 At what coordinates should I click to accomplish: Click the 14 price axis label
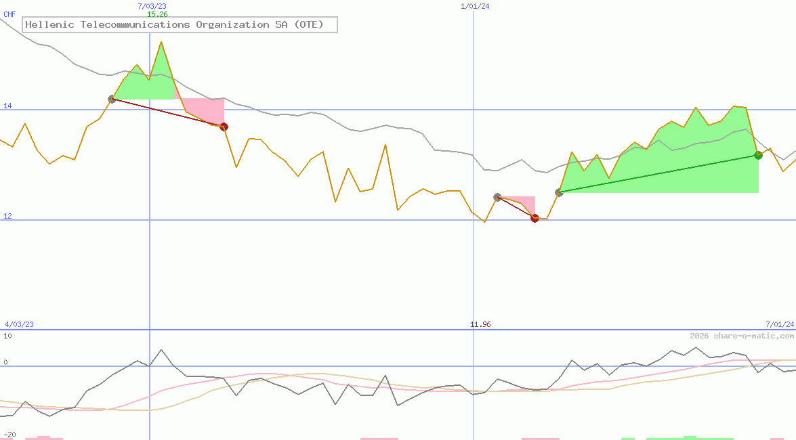(7, 106)
